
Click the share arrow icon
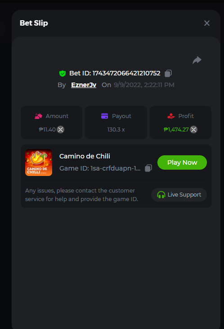(x=197, y=60)
